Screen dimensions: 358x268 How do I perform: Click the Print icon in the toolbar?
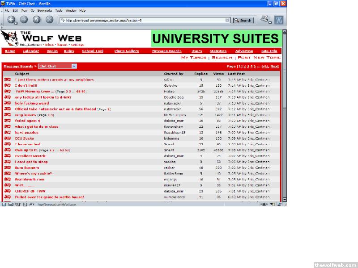click(266, 19)
